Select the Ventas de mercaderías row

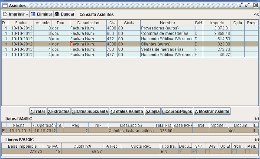tap(130, 49)
